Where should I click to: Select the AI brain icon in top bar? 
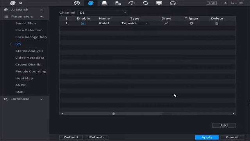91,3
